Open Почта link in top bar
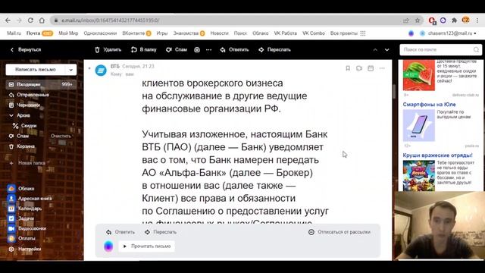This screenshot has width=485, height=273. [33, 33]
